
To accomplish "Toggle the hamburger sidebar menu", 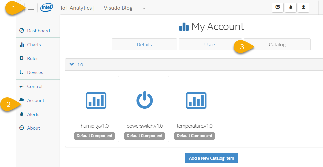I will tap(31, 8).
